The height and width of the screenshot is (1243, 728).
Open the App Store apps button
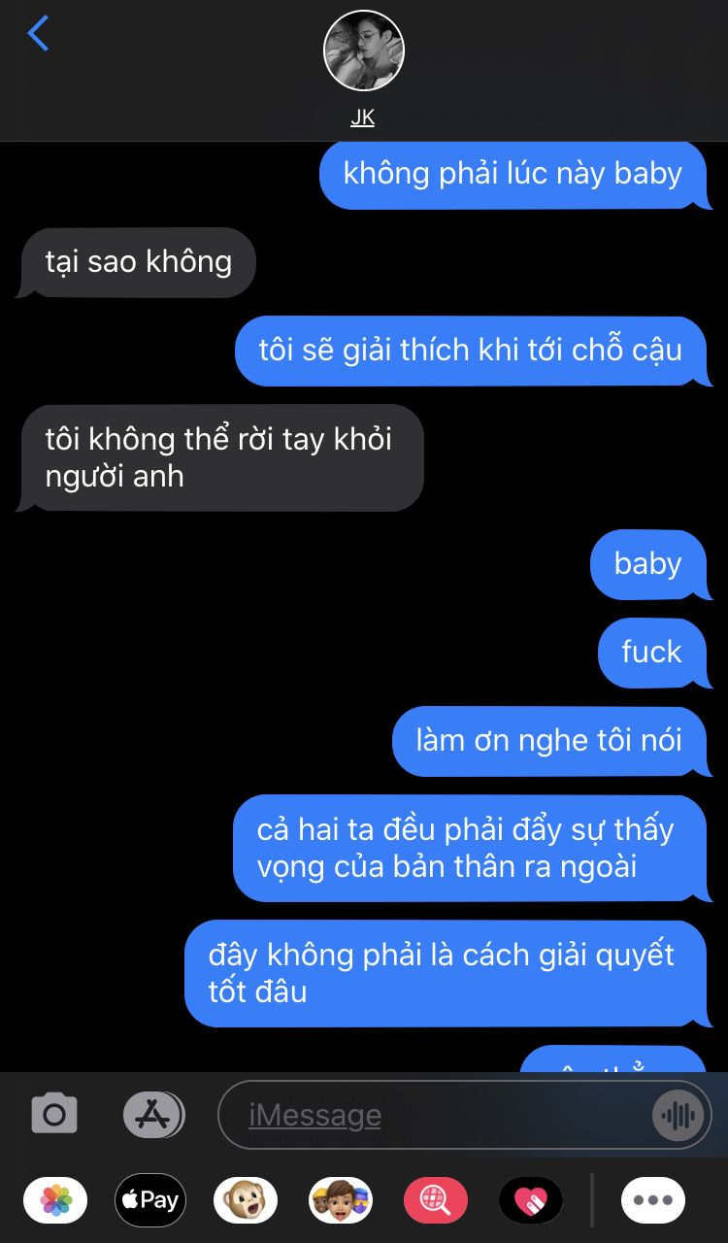[153, 1115]
